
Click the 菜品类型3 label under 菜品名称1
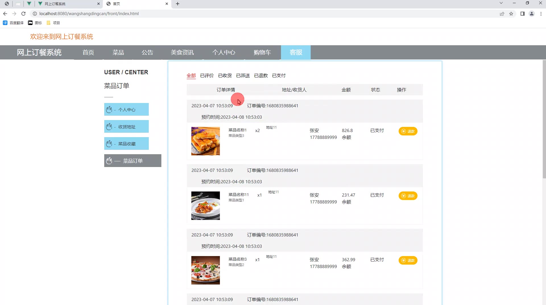coord(236,136)
